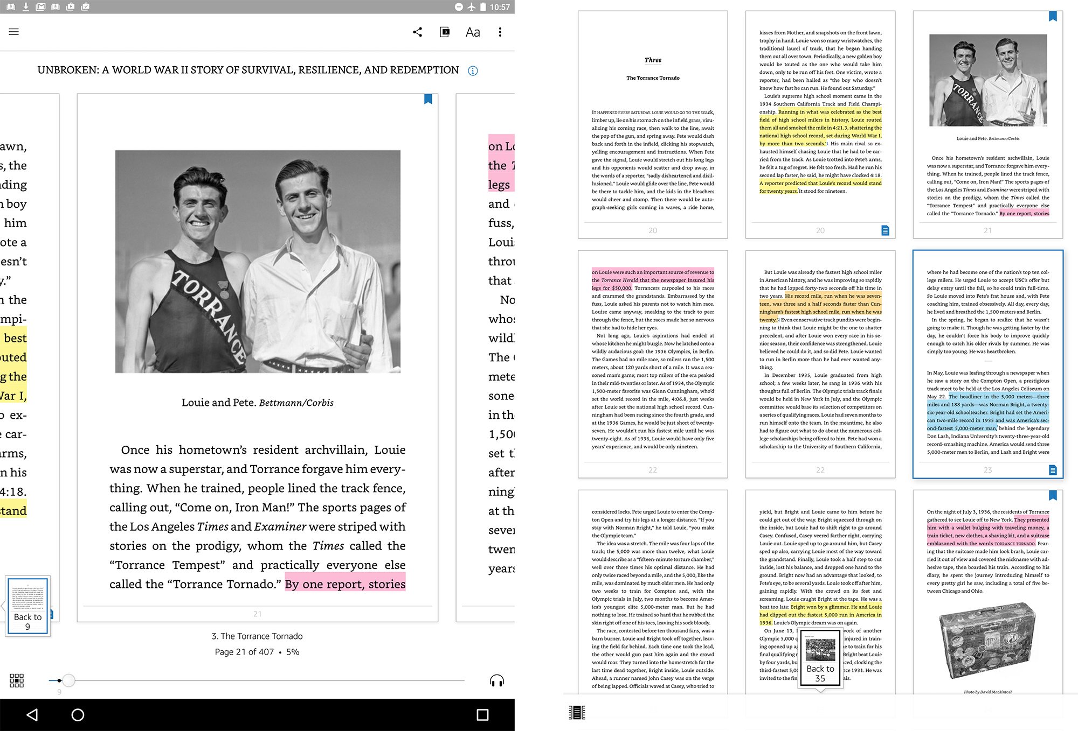Tap next page preview on right edge
The image size is (1078, 731).
[x=486, y=358]
